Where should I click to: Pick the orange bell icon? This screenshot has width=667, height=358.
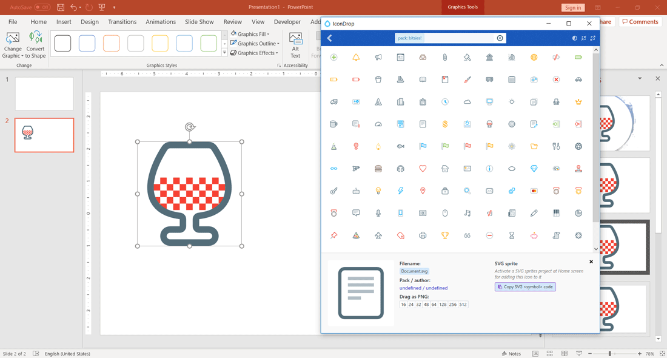356,57
